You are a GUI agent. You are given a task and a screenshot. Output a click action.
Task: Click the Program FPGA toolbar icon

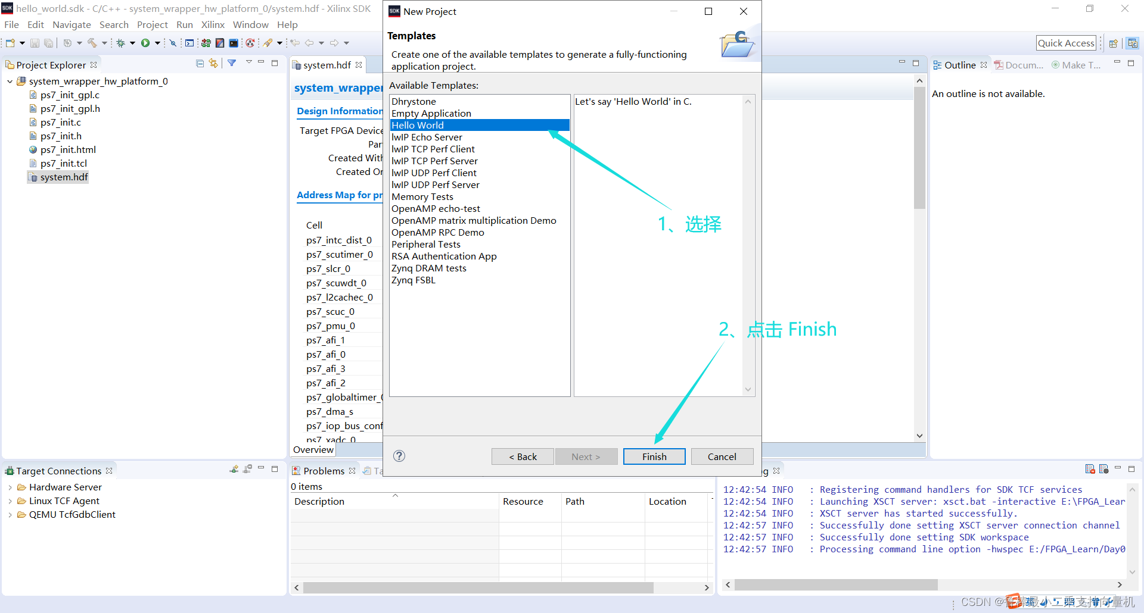pos(206,43)
